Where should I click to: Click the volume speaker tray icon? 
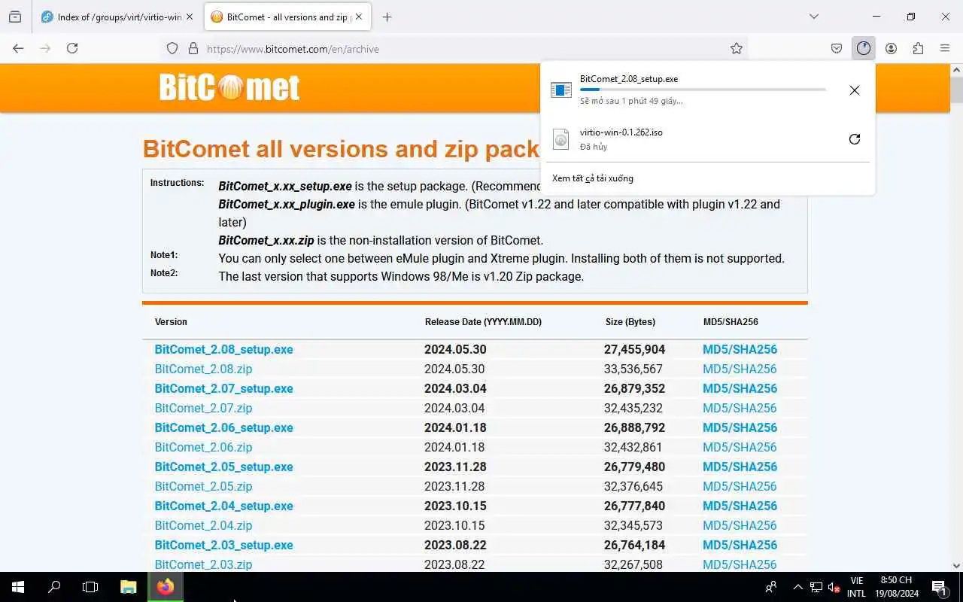point(834,587)
